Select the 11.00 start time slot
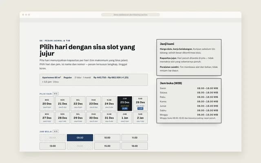Viewport: 261px width, 163px height. coord(135,138)
